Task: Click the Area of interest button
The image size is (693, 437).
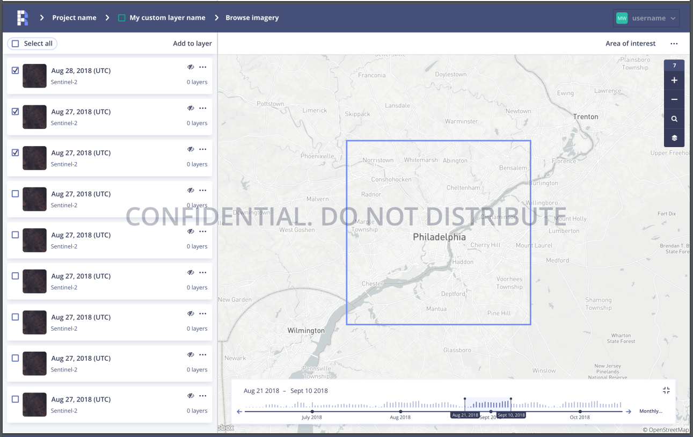Action: [631, 43]
